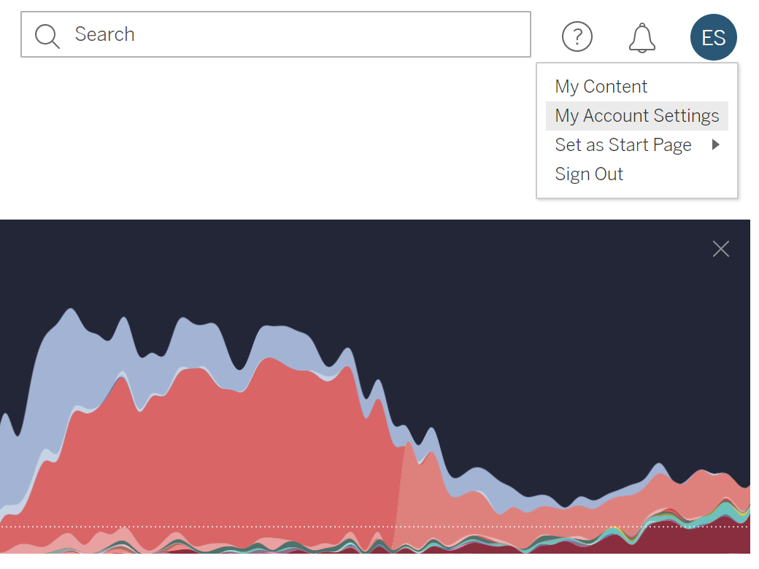Screen dimensions: 759x569
Task: Select My Content to view your items
Action: (601, 86)
